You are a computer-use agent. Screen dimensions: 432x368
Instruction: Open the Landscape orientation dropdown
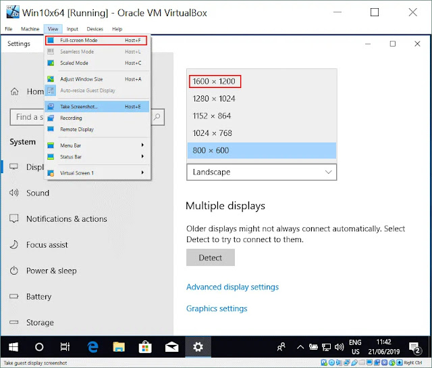tap(261, 172)
